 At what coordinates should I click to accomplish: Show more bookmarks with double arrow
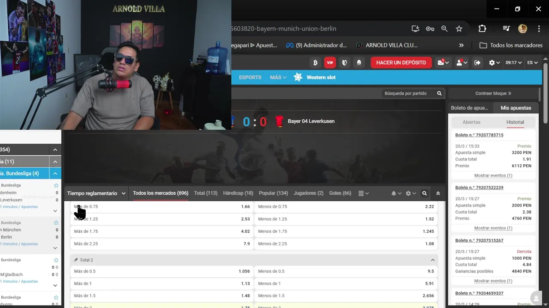tap(461, 45)
